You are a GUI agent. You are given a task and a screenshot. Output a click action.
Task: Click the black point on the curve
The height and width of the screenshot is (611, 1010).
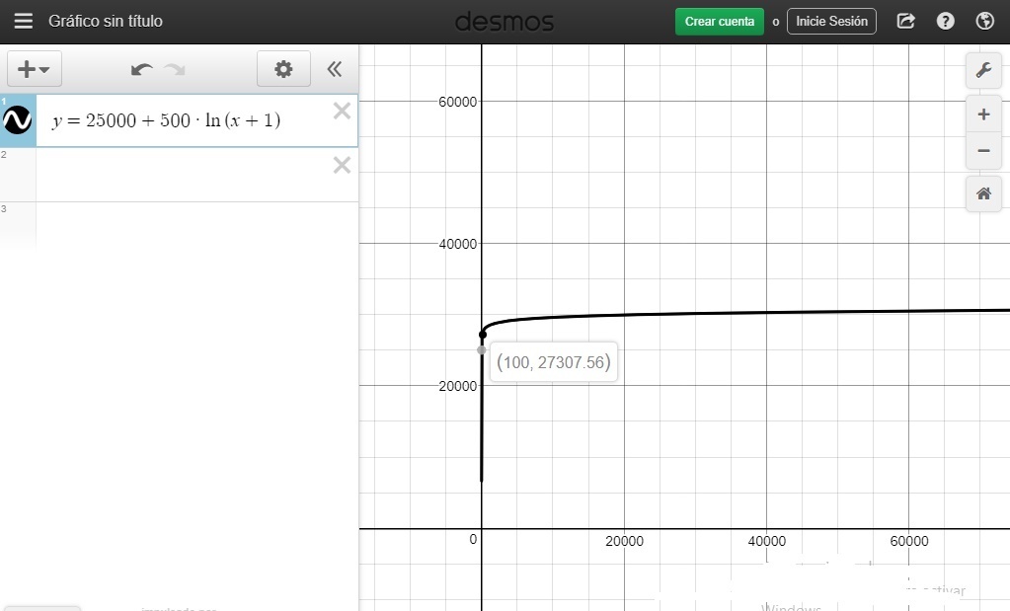pyautogui.click(x=483, y=335)
